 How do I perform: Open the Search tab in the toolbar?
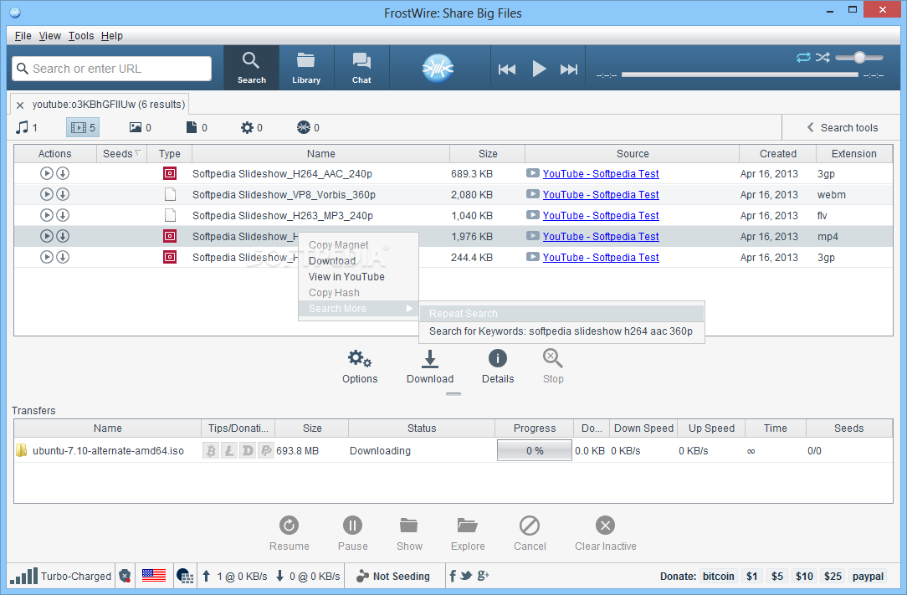coord(251,68)
